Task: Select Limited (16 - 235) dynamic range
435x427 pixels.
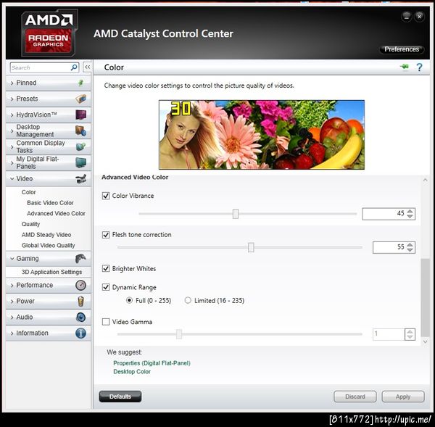Action: (188, 300)
